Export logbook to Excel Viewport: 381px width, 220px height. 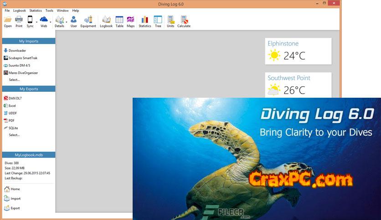(12, 105)
